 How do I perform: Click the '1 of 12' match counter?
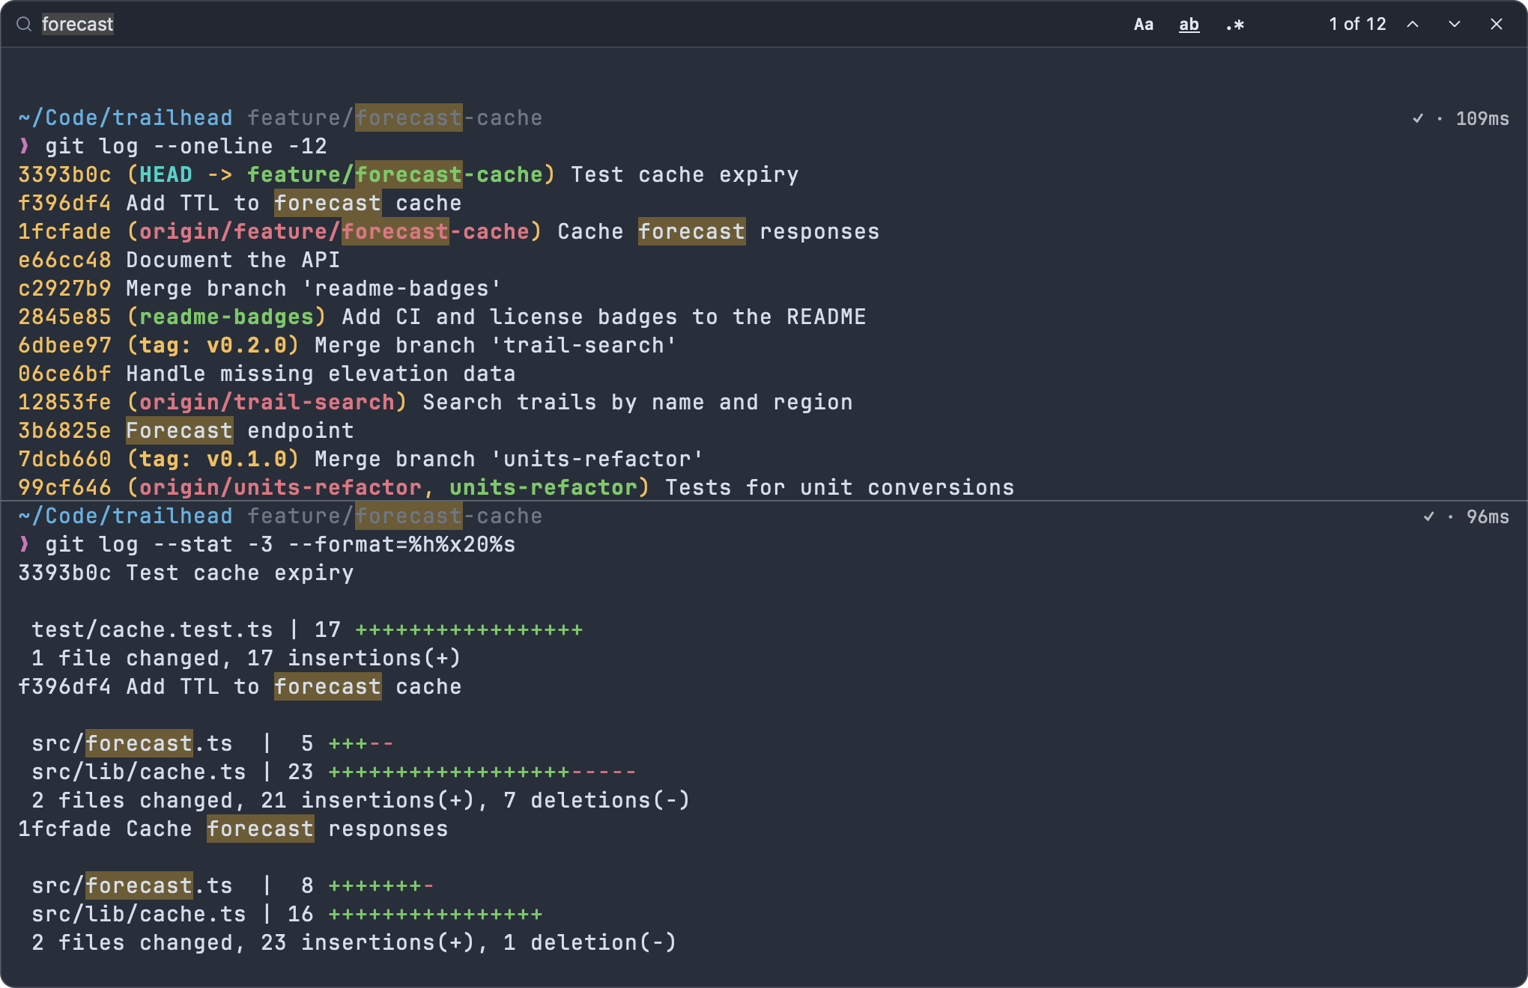click(1357, 24)
